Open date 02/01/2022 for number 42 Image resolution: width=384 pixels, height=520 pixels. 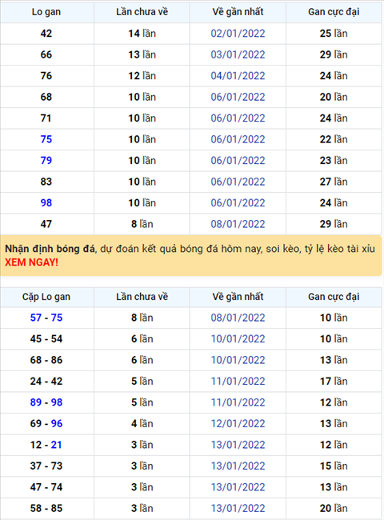tap(238, 34)
